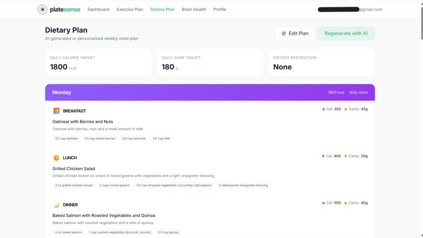
Task: Click the dinner moon icon
Action: (56, 205)
